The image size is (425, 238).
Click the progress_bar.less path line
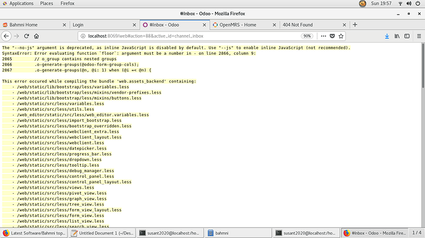pos(64,154)
